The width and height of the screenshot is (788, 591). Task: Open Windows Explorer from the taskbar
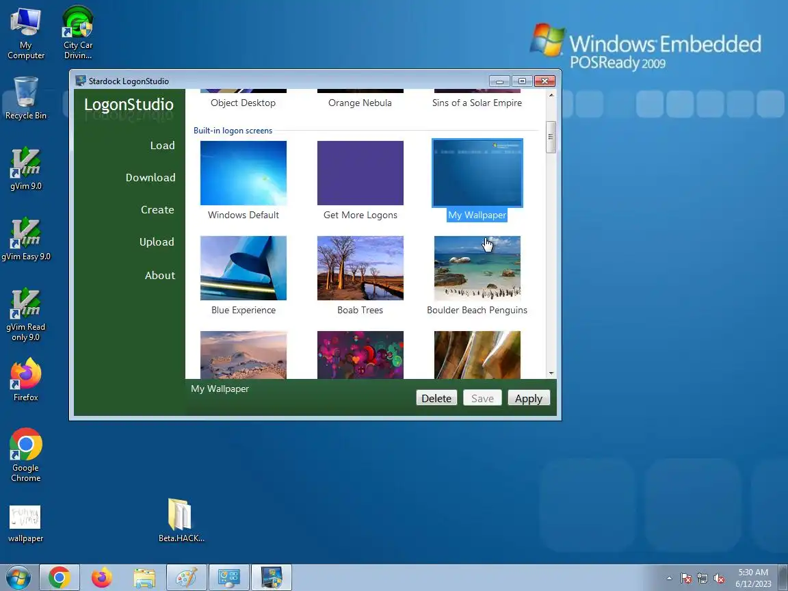(x=144, y=577)
